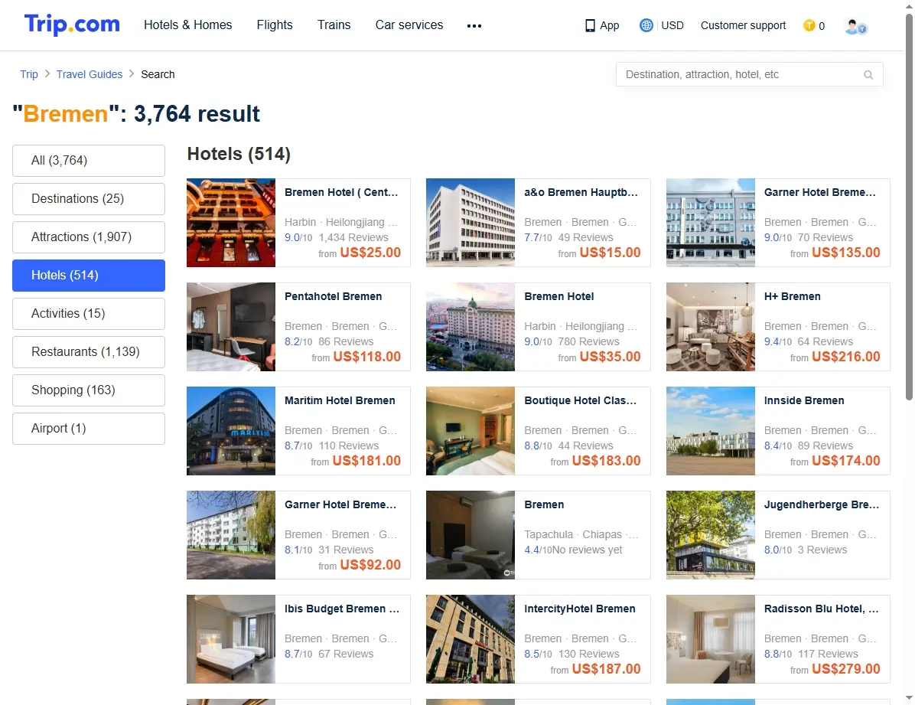Image resolution: width=915 pixels, height=705 pixels.
Task: Click the search magnifier icon
Action: tap(868, 75)
